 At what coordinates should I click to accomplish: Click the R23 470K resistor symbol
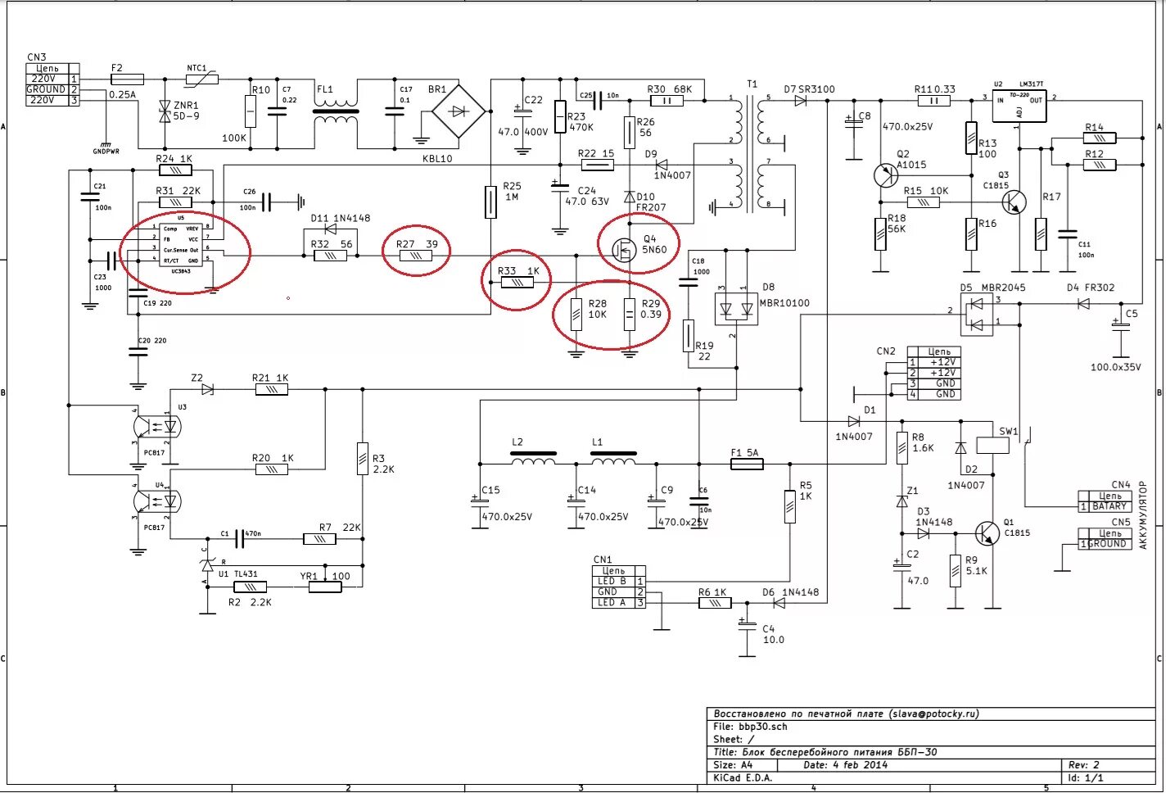(560, 116)
